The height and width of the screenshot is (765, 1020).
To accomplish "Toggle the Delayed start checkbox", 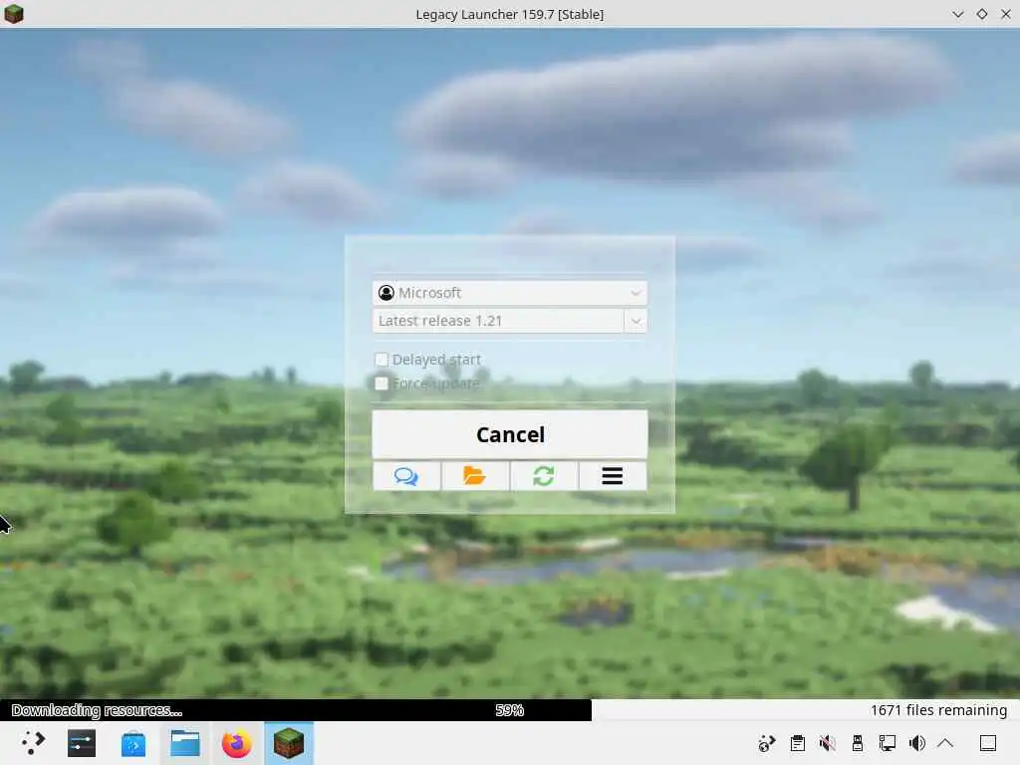I will click(x=382, y=359).
